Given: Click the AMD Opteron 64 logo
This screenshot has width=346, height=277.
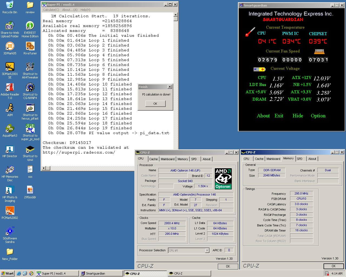Looking at the screenshot, I should (x=223, y=179).
